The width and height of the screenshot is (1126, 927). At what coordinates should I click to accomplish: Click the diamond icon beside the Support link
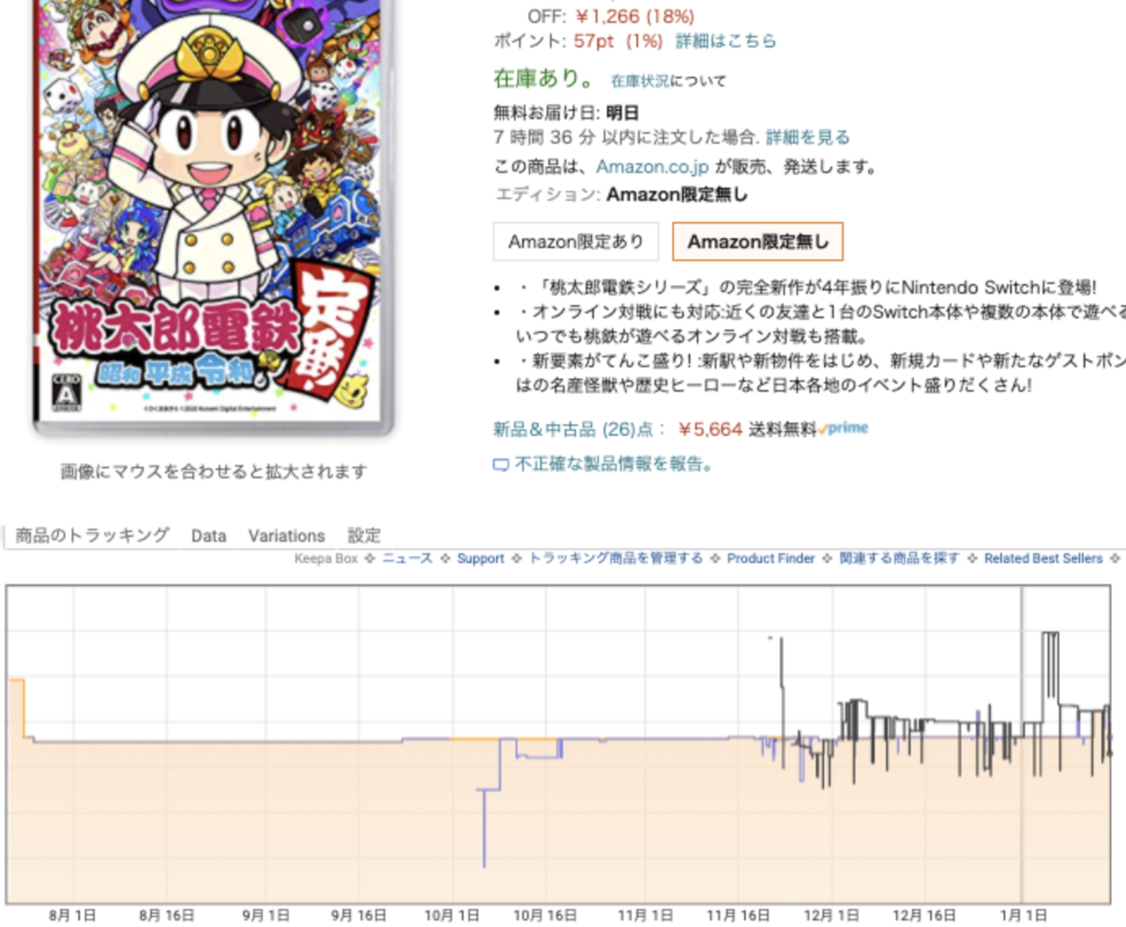[515, 558]
